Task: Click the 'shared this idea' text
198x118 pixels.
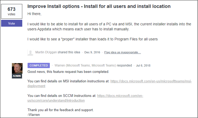Action: 69,52
